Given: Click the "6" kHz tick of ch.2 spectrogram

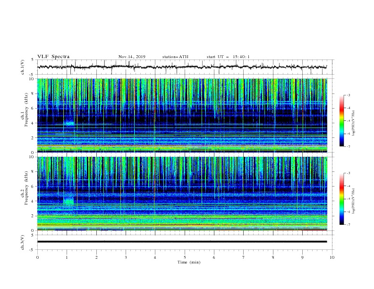Looking at the screenshot, I should point(34,187).
